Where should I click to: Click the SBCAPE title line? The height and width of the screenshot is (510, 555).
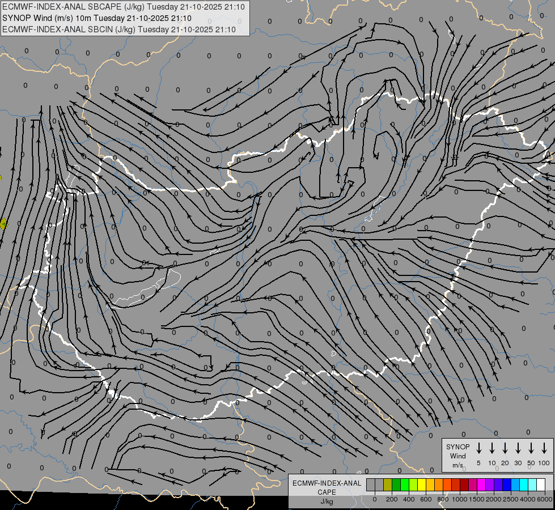tap(123, 7)
